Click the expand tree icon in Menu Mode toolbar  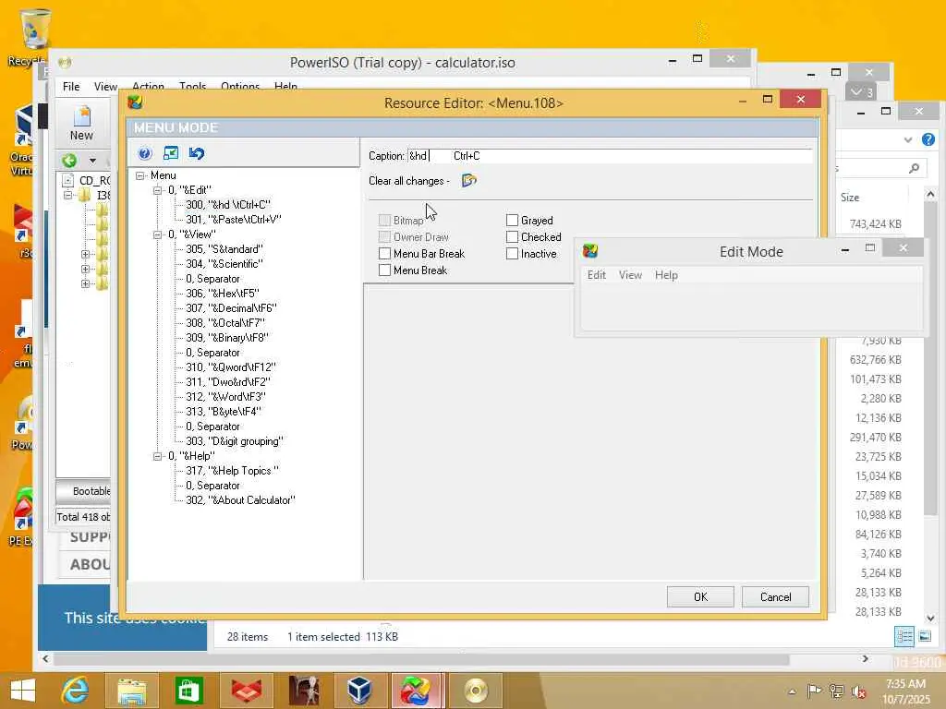click(x=171, y=153)
